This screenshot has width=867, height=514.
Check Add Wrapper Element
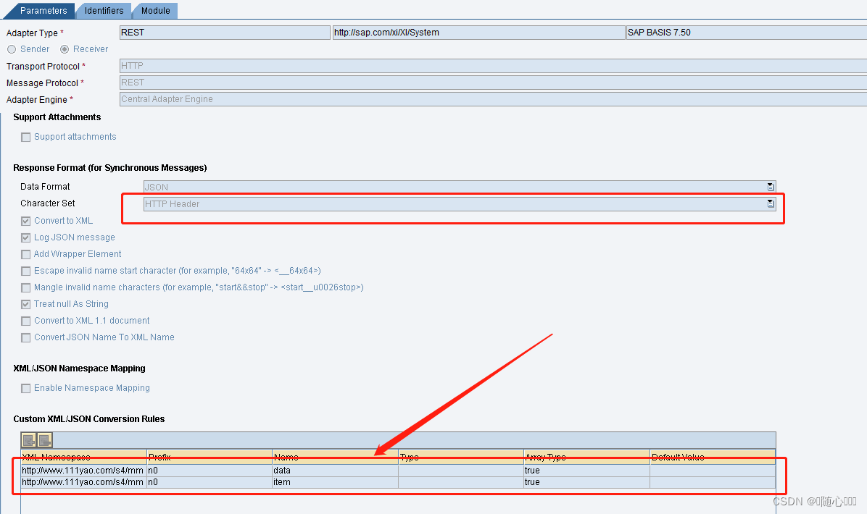pyautogui.click(x=25, y=254)
